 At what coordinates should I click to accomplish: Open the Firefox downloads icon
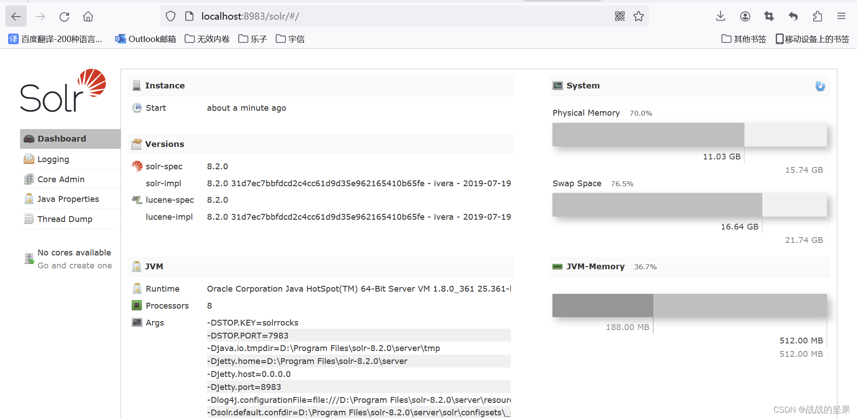(x=720, y=16)
